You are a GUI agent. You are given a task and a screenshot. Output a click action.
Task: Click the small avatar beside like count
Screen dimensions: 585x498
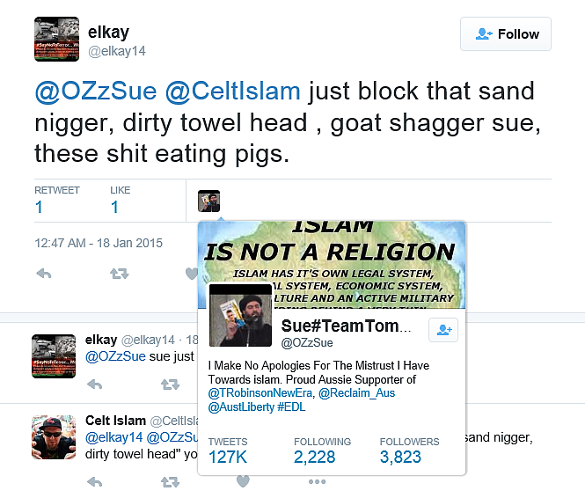coord(208,201)
